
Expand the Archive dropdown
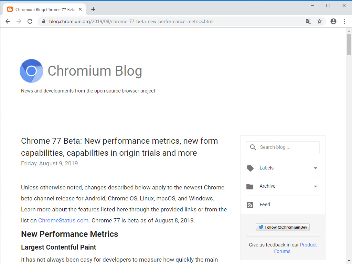(x=315, y=186)
